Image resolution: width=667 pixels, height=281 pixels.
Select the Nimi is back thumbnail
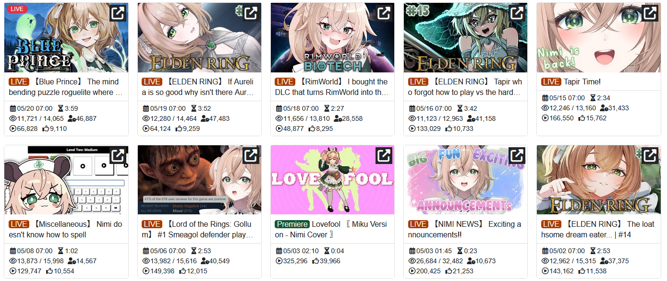598,38
